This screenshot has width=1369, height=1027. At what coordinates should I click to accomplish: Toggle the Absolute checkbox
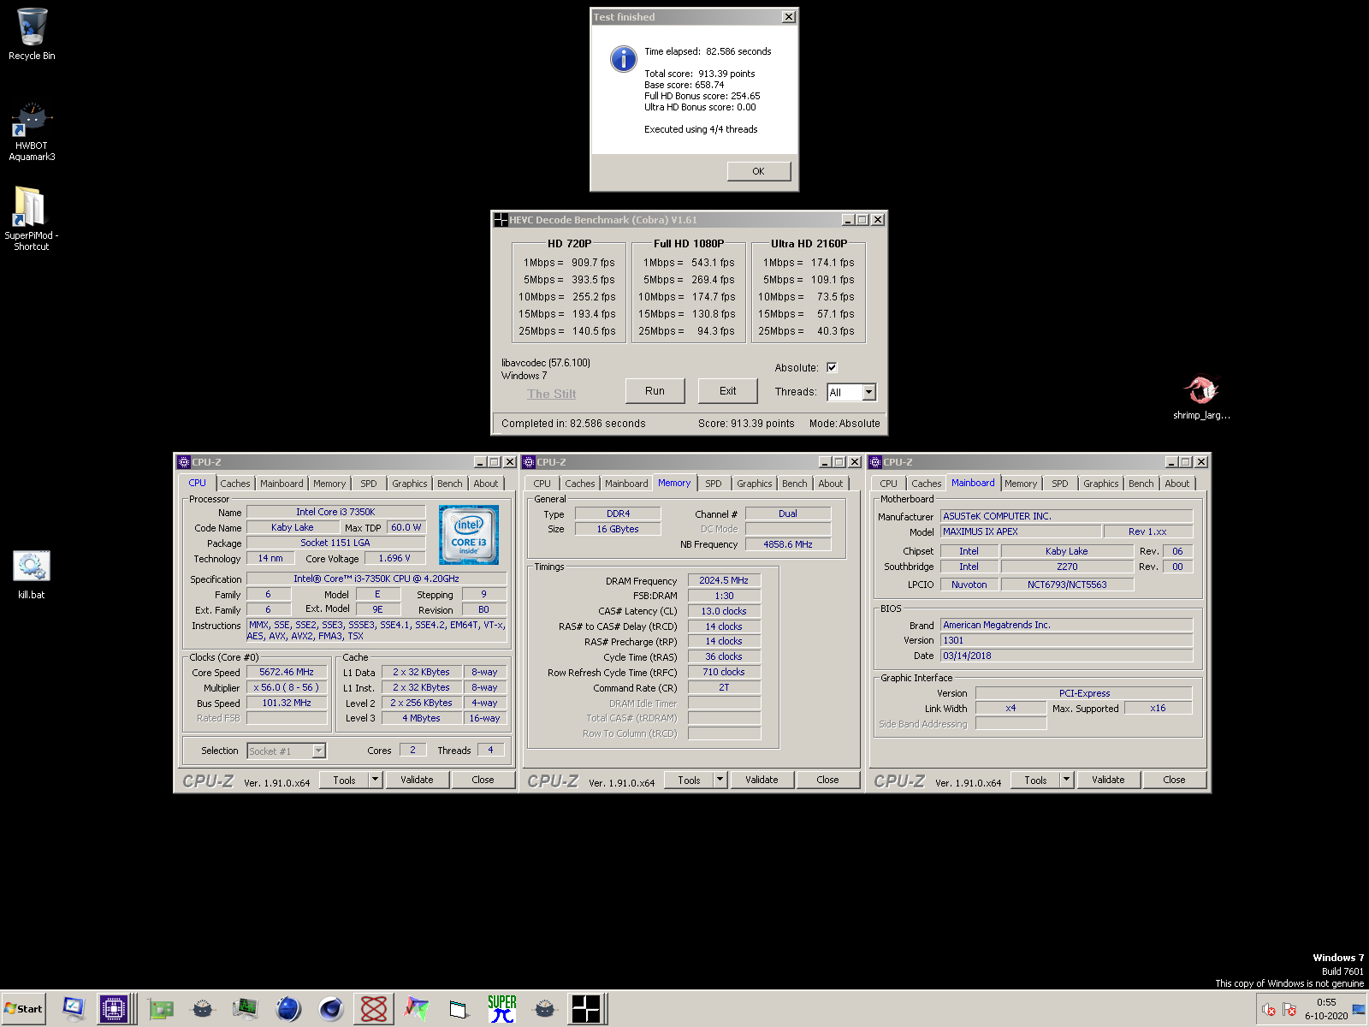832,367
